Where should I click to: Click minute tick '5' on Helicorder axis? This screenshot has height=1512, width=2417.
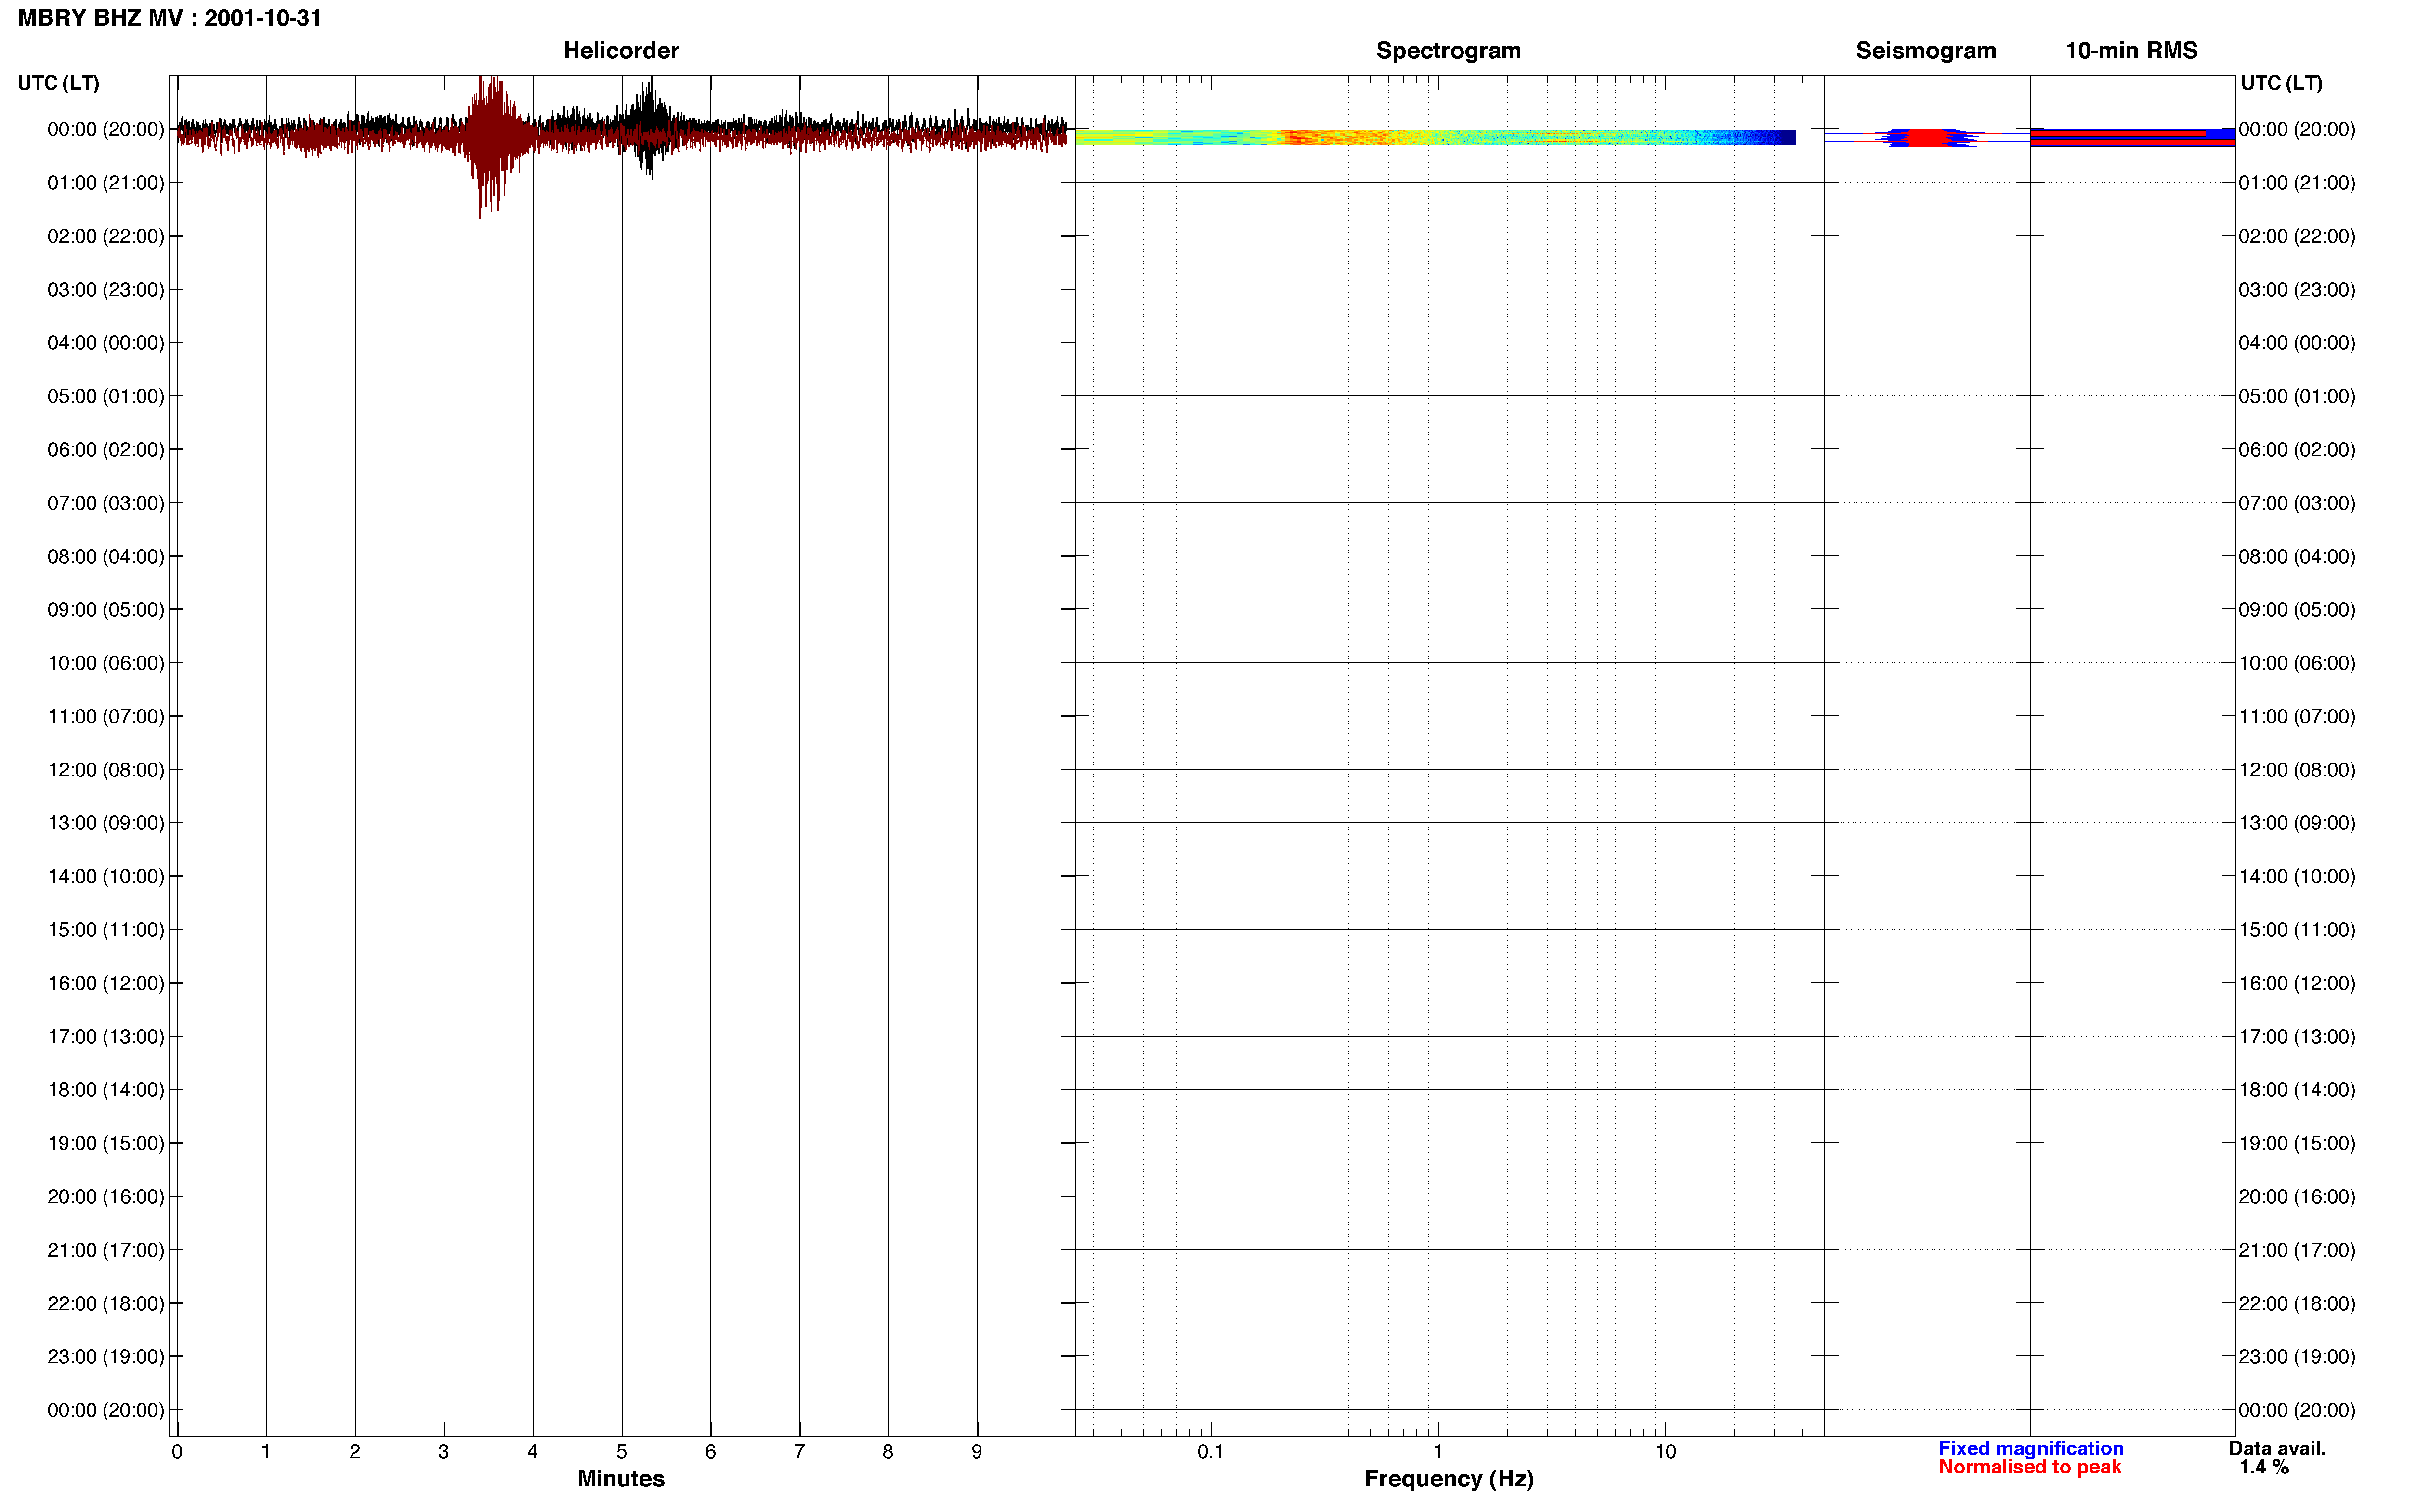coord(622,1452)
